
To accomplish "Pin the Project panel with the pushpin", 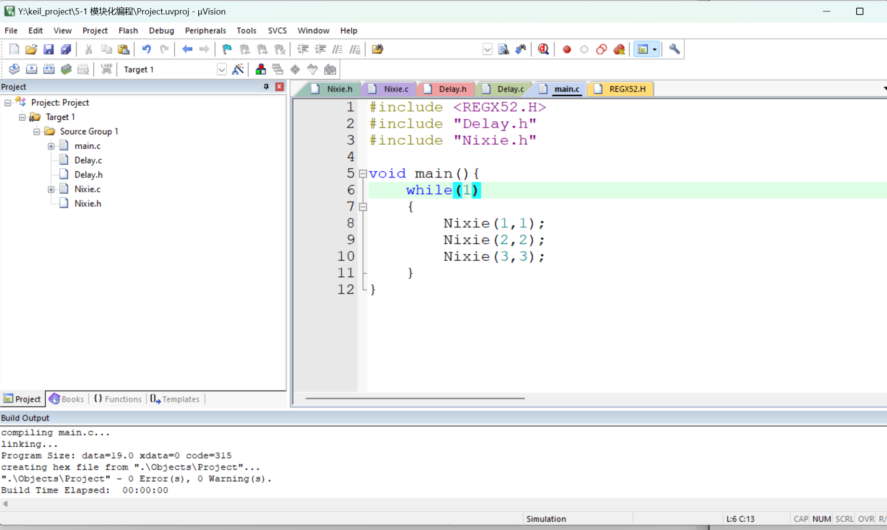I will pos(266,87).
